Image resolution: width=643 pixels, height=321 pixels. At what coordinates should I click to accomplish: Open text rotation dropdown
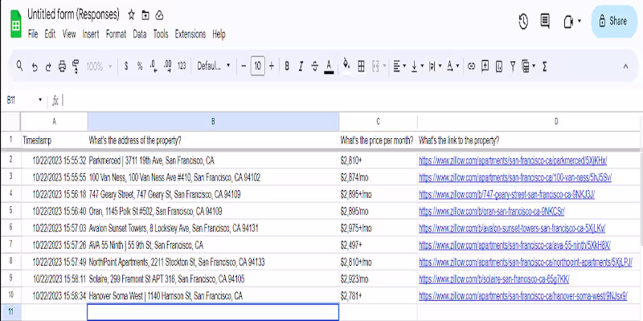[x=453, y=67]
